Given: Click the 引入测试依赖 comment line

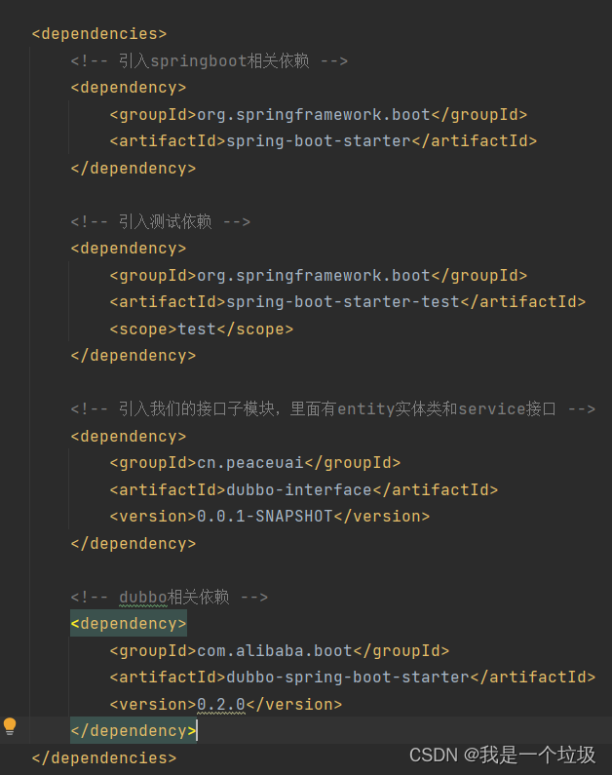Looking at the screenshot, I should [161, 222].
